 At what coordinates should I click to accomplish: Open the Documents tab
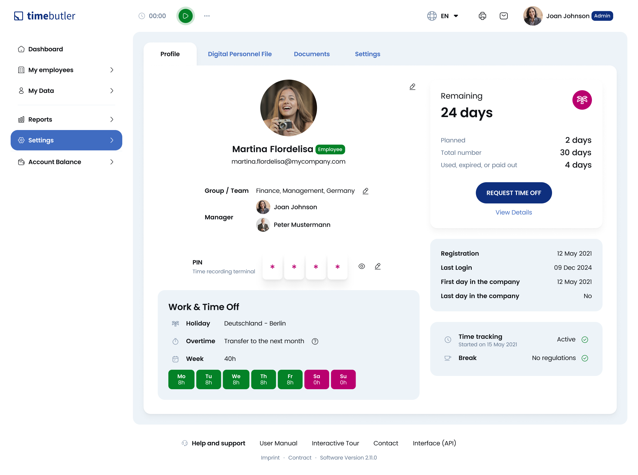(312, 54)
